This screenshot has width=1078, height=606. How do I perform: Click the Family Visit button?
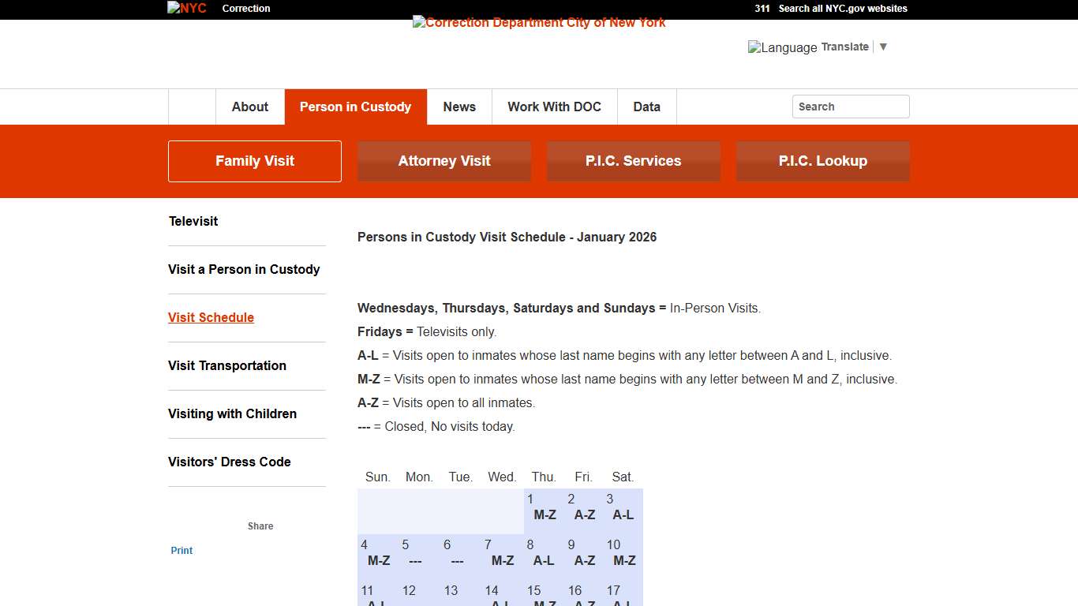click(x=254, y=160)
